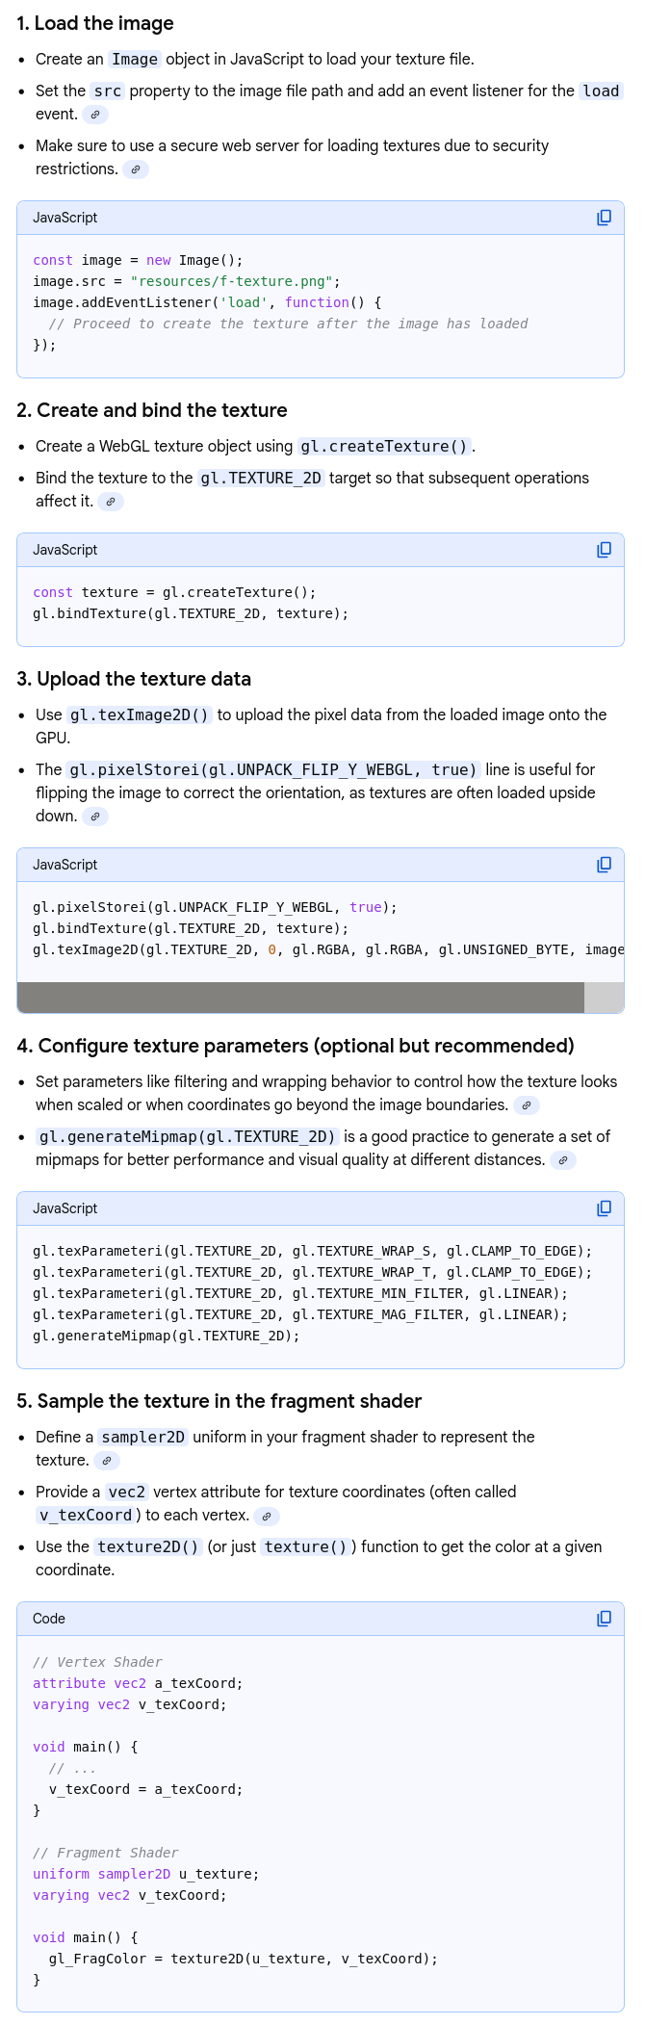The height and width of the screenshot is (2025, 645).
Task: Open the citation after 'beyond the image boundaries.'
Action: point(526,1105)
